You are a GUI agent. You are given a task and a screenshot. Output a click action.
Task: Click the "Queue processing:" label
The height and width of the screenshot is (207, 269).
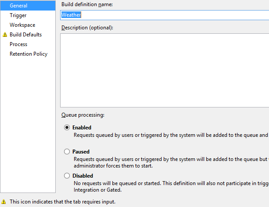coord(83,115)
